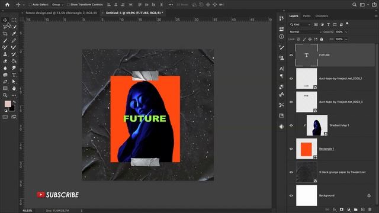Select the Eyedropper tool
The image size is (379, 213).
pos(14,34)
